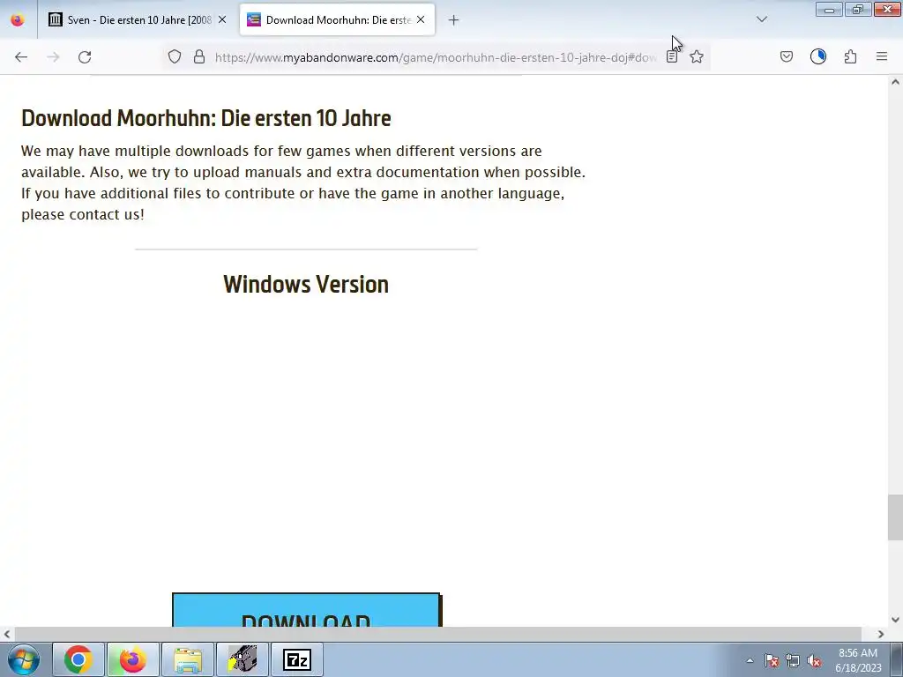Click the vertical scrollbar thumb
The width and height of the screenshot is (903, 677).
tap(895, 517)
